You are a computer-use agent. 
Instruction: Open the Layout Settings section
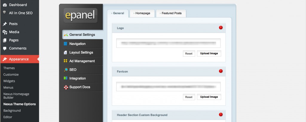(82, 52)
